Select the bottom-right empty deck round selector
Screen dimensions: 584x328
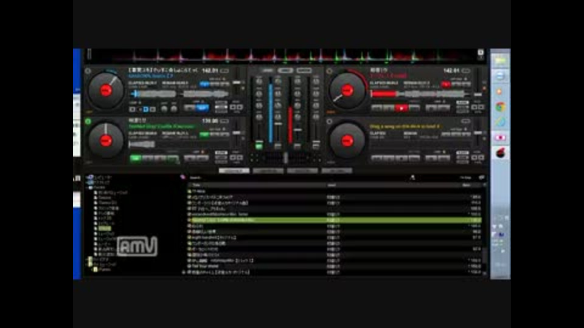[329, 121]
